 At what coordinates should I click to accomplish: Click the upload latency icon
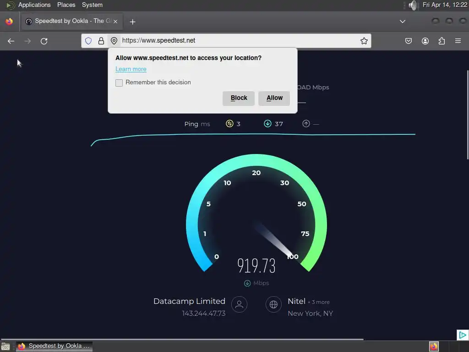click(x=306, y=124)
